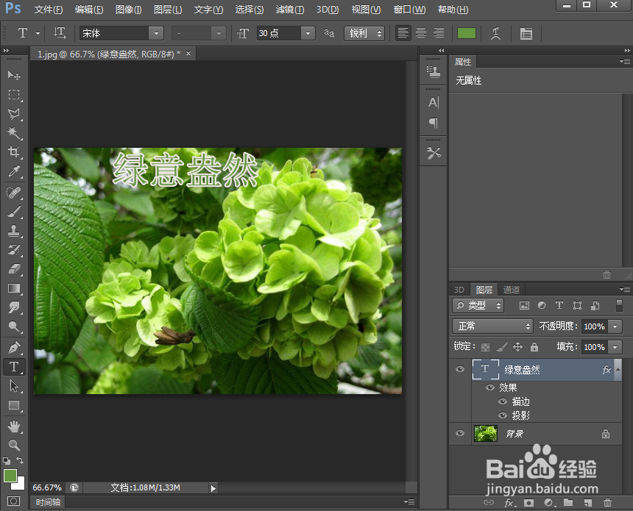The image size is (633, 511).
Task: Open the 30 点 font size dropdown
Action: tap(308, 34)
